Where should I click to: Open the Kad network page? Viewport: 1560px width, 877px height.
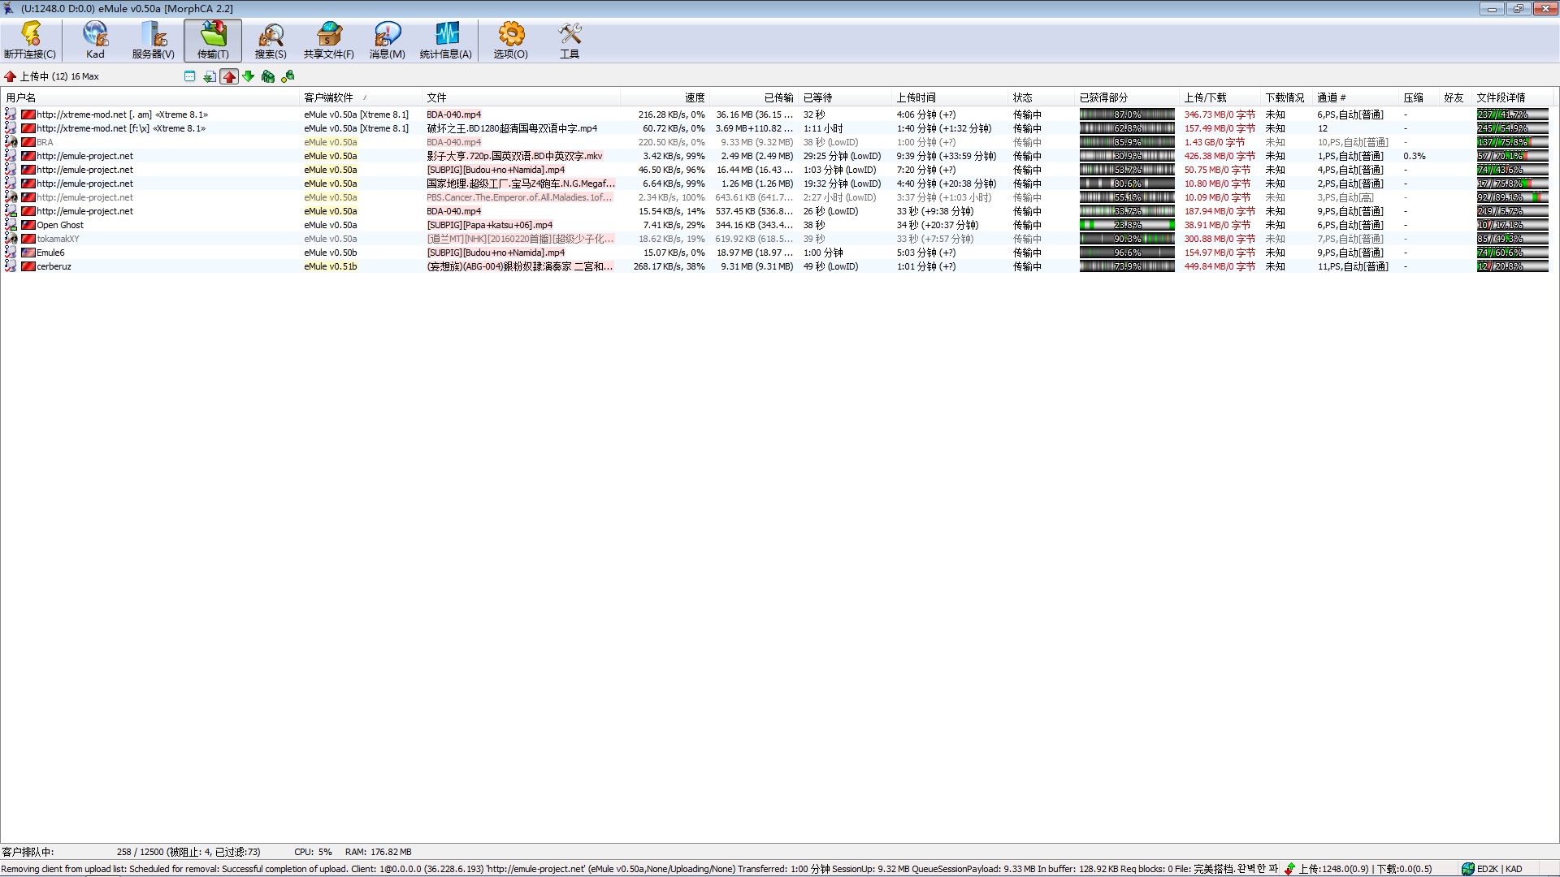[95, 41]
